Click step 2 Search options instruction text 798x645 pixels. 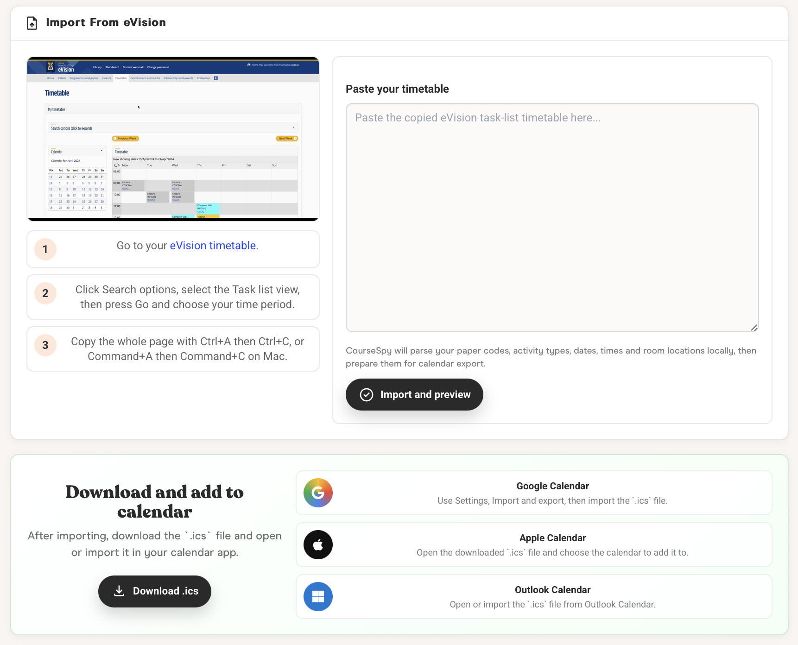point(187,297)
